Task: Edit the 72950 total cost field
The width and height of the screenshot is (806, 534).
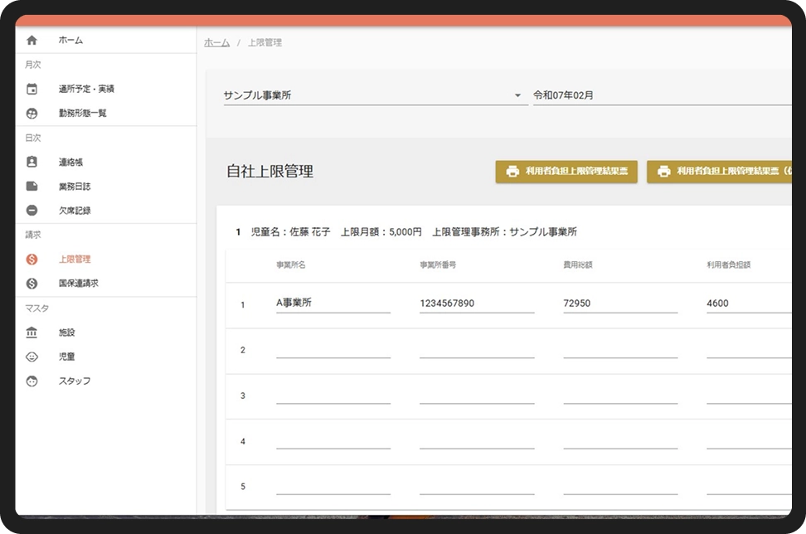Action: click(620, 303)
